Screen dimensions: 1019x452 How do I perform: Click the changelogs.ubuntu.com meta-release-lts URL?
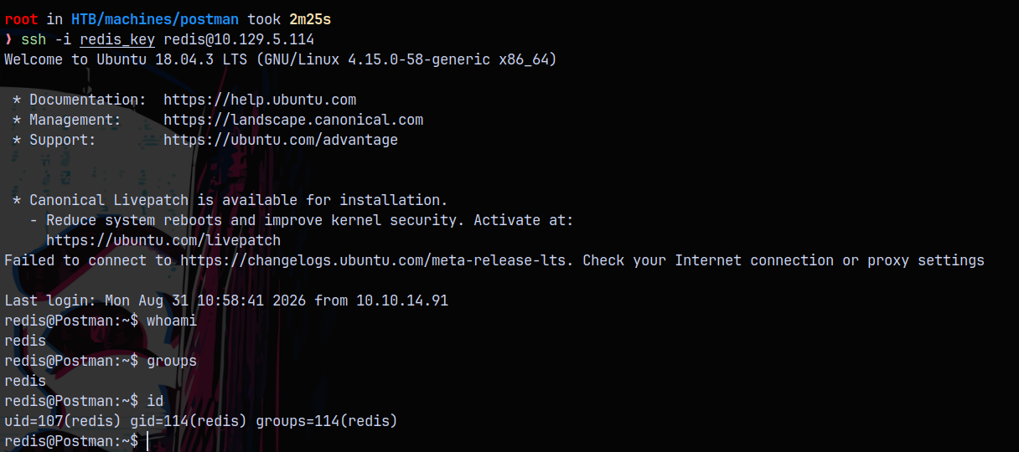377,260
